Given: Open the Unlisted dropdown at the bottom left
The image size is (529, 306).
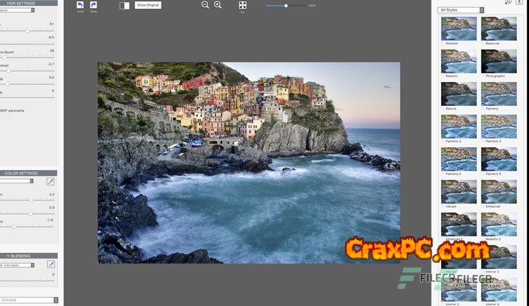Looking at the screenshot, I should [x=29, y=300].
